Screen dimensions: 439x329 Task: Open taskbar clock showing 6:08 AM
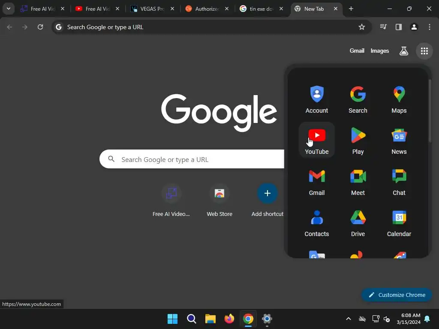(409, 319)
